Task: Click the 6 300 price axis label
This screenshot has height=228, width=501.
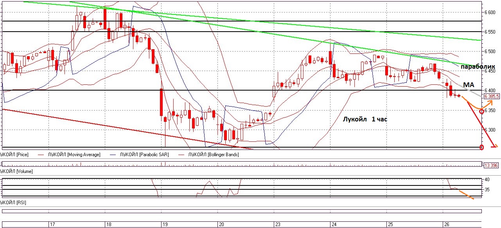Action: tap(490, 130)
